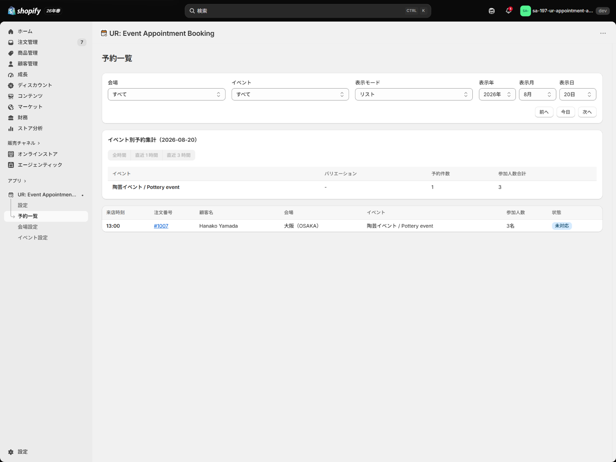Viewport: 616px width, 462px height.
Task: Open the 表示月 month dropdown
Action: (537, 94)
